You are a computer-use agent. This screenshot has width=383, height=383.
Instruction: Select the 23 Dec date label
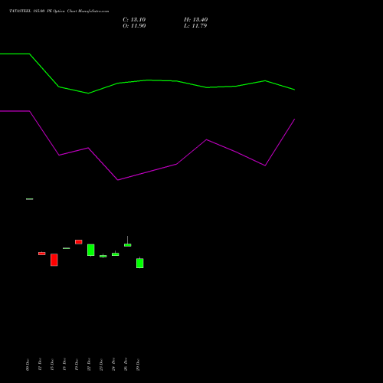tap(101, 365)
